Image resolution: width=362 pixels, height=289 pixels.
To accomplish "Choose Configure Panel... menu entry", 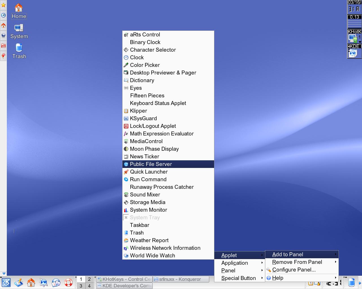I will point(302,270).
